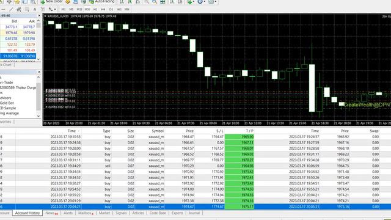Select the H1 timeframe
The height and width of the screenshot is (220, 391).
[95, 9]
